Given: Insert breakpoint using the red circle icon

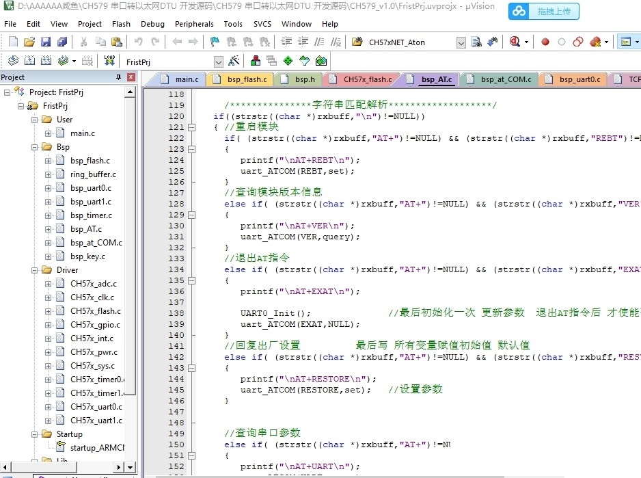Looking at the screenshot, I should [545, 42].
